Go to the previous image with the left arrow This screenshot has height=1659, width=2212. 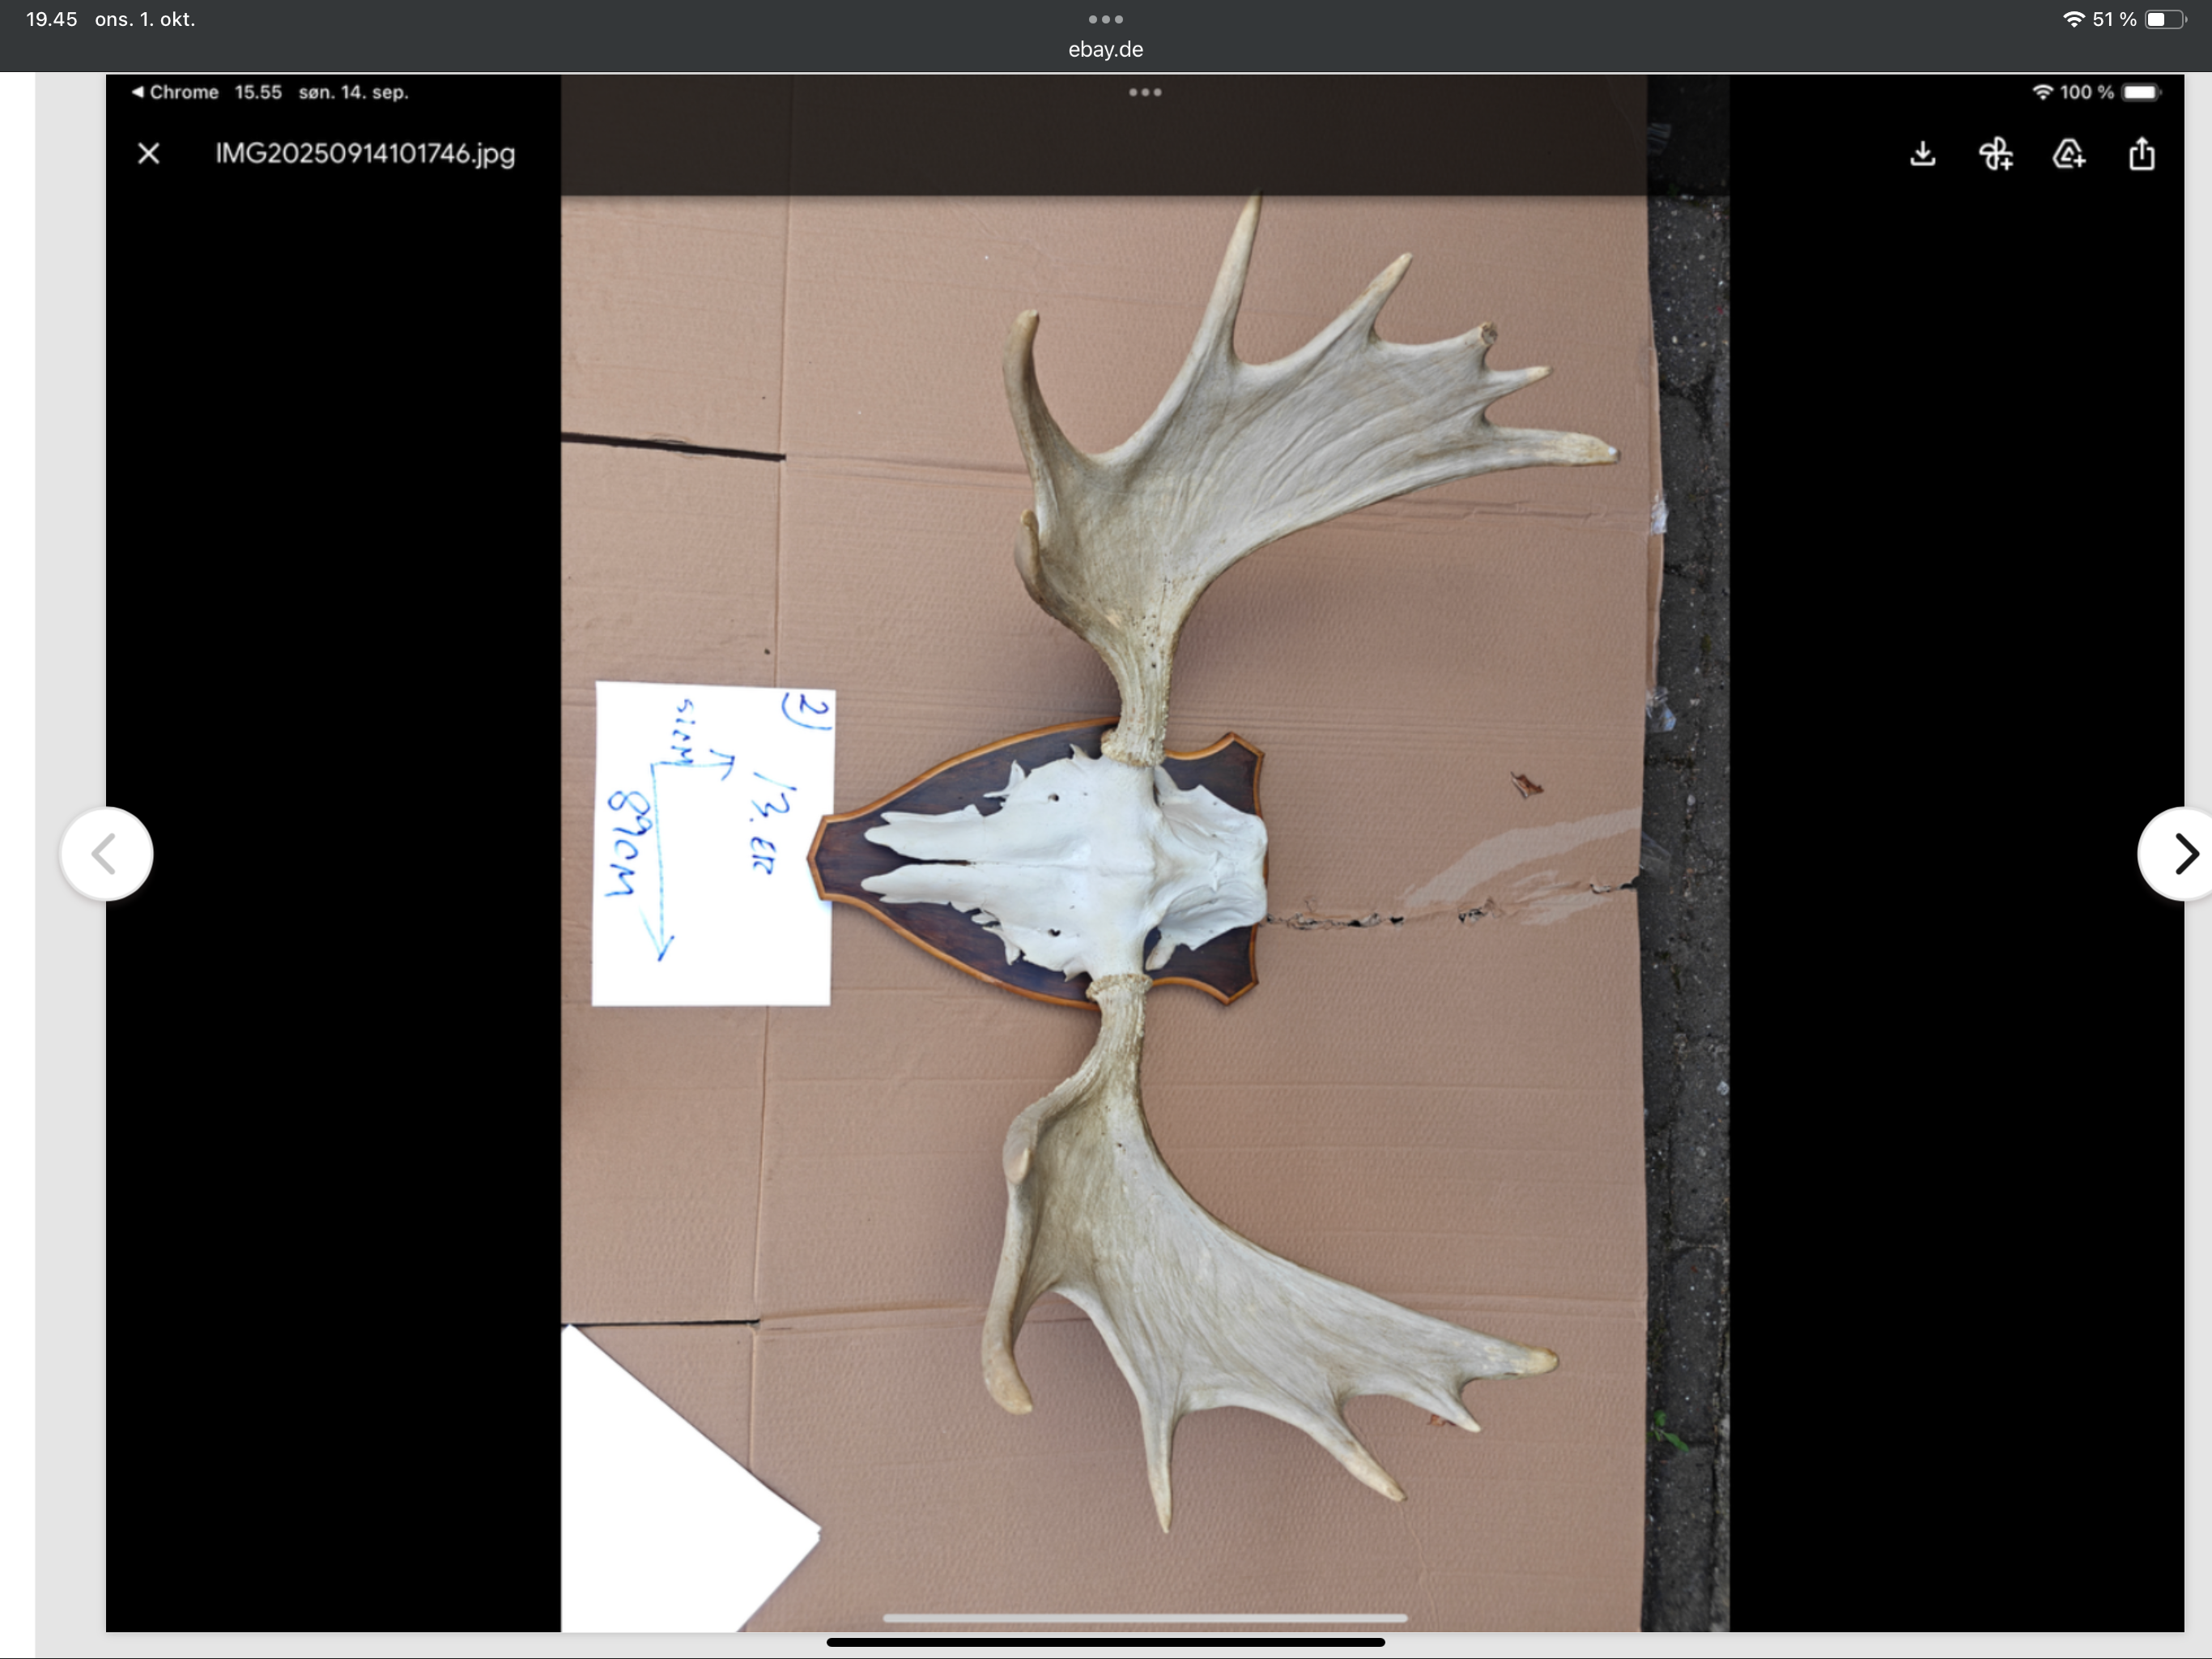tap(106, 854)
